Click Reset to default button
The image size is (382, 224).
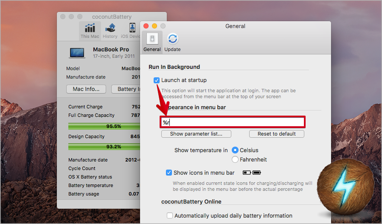pos(276,134)
